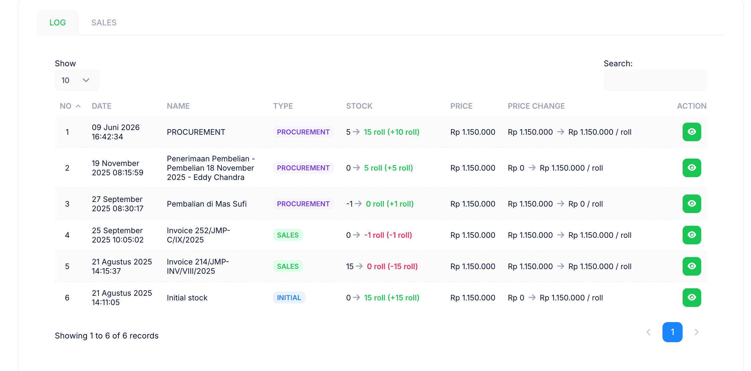The height and width of the screenshot is (371, 751).
Task: Click price change 'Rp 1.150.000 → Rp 0 / roll'
Action: (555, 204)
